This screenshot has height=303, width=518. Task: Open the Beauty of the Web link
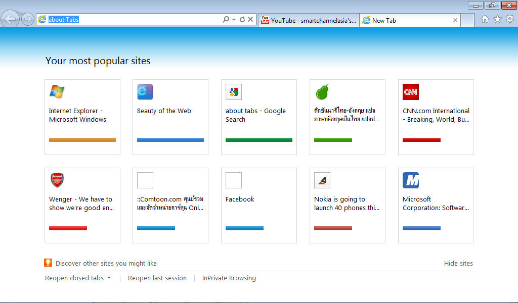coord(164,111)
